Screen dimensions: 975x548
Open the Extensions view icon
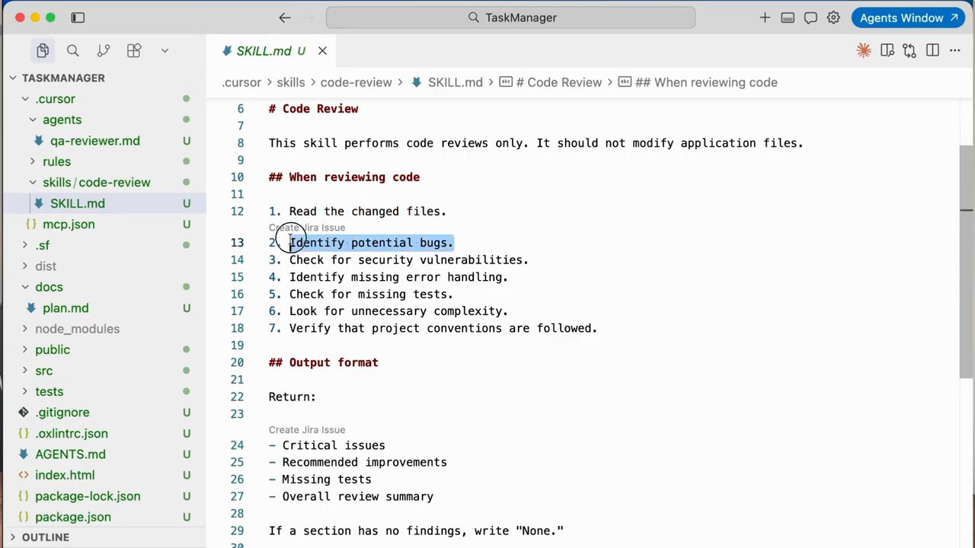tap(134, 51)
